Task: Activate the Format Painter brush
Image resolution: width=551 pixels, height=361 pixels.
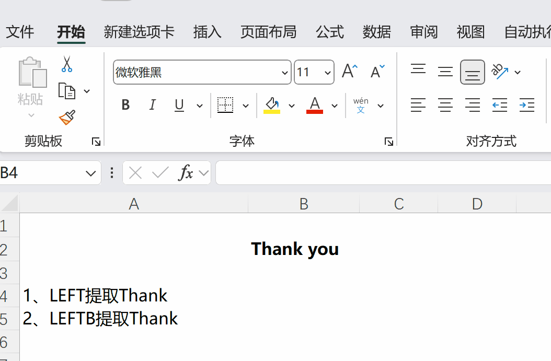Action: pos(67,118)
